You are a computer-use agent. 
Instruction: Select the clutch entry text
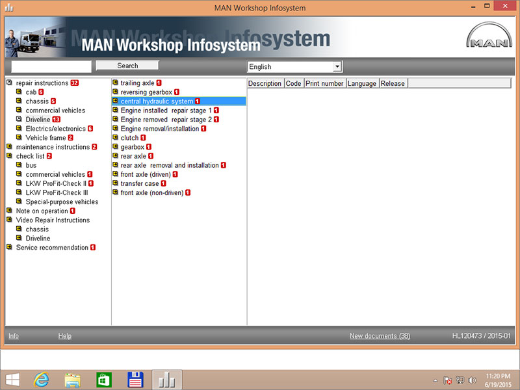coord(129,138)
